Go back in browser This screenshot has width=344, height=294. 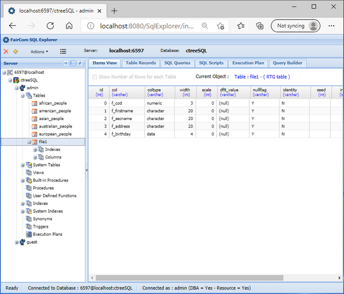(x=13, y=26)
